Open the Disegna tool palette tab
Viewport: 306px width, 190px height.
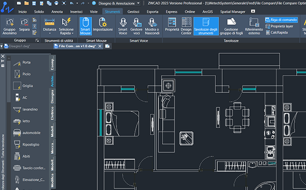pos(52,97)
